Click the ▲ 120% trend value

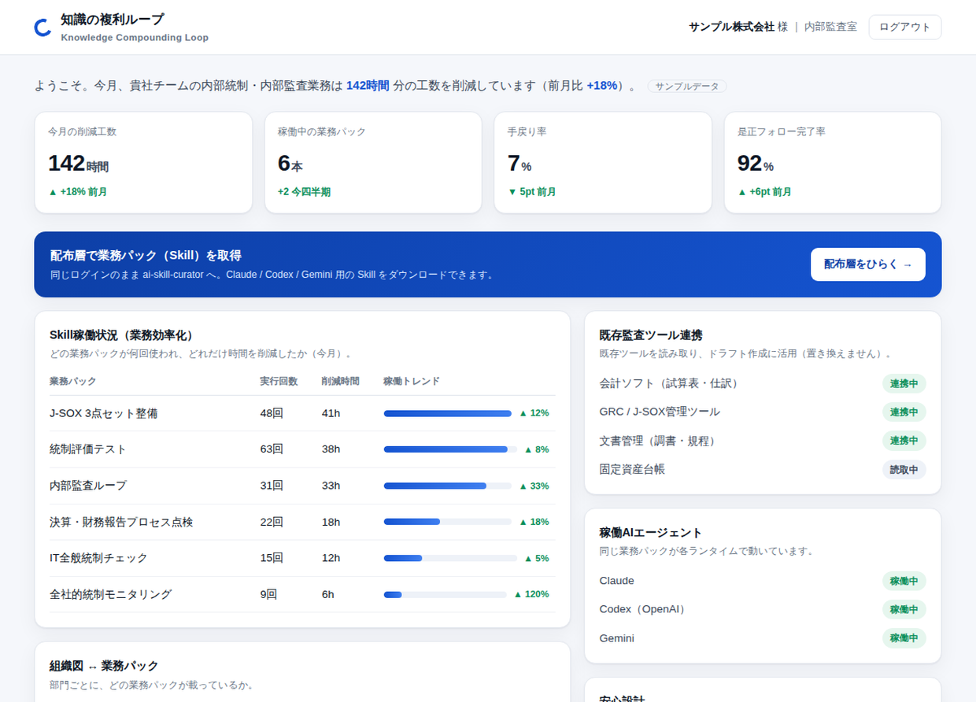(x=531, y=594)
